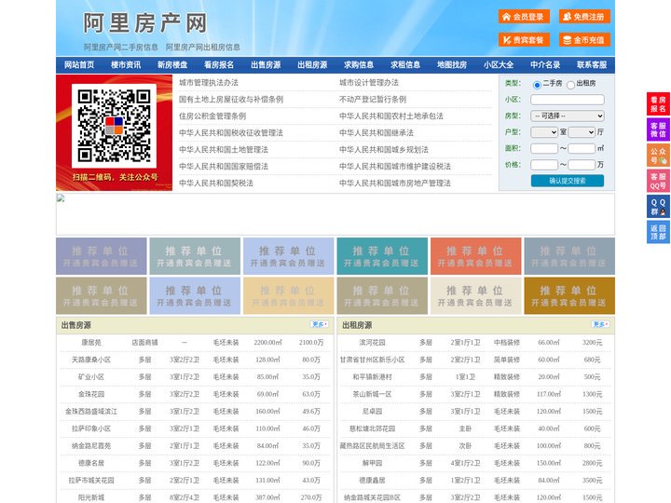This screenshot has height=503, width=671.
Task: Go to 网站首页 in the navigation bar
Action: [x=79, y=65]
